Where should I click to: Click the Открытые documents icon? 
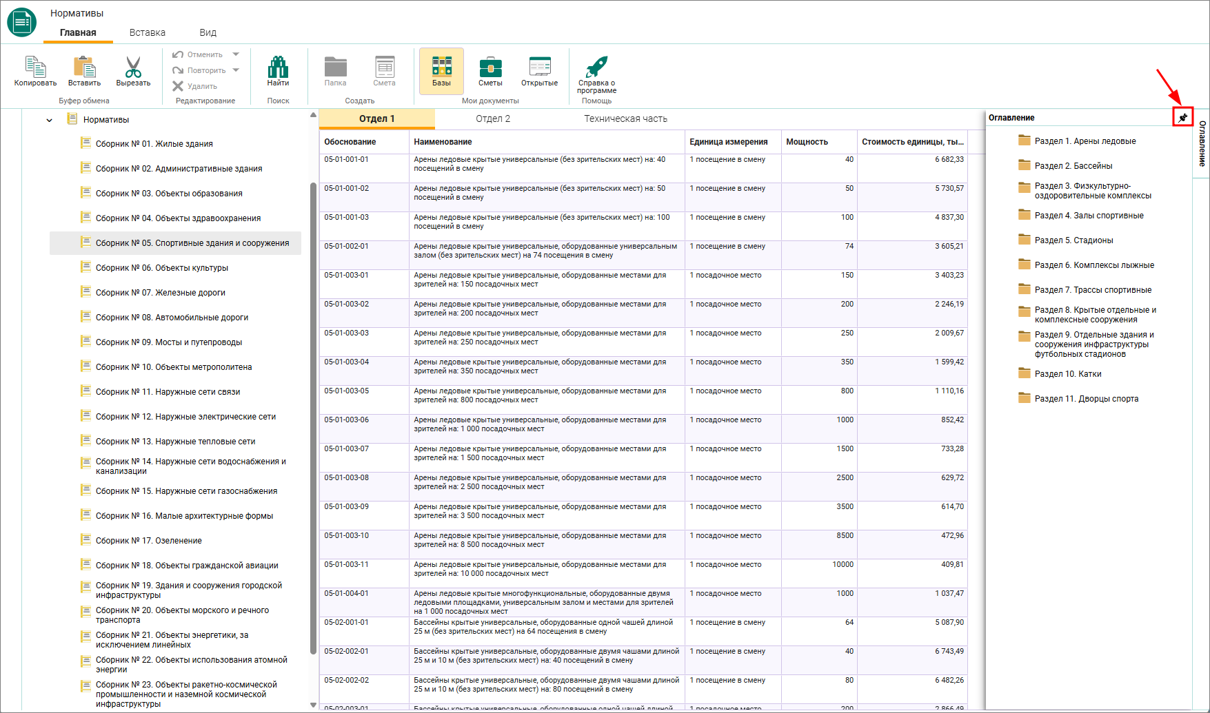pyautogui.click(x=540, y=67)
